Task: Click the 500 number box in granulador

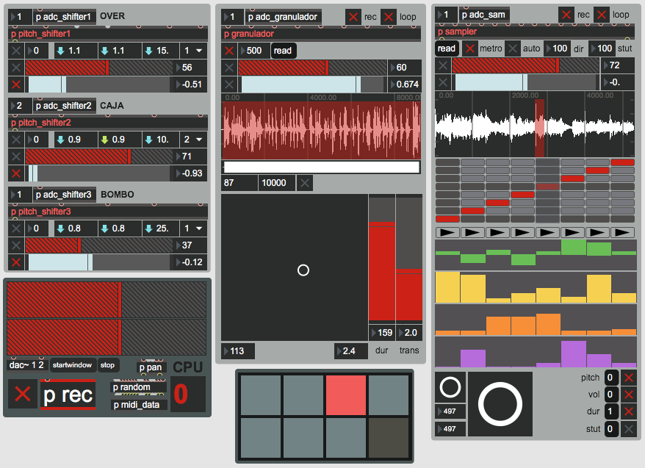Action: 254,51
